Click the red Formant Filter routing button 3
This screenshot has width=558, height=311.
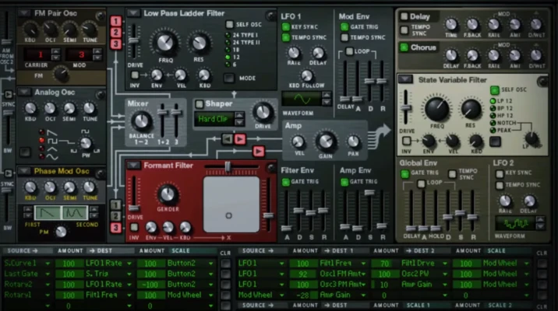tap(115, 228)
